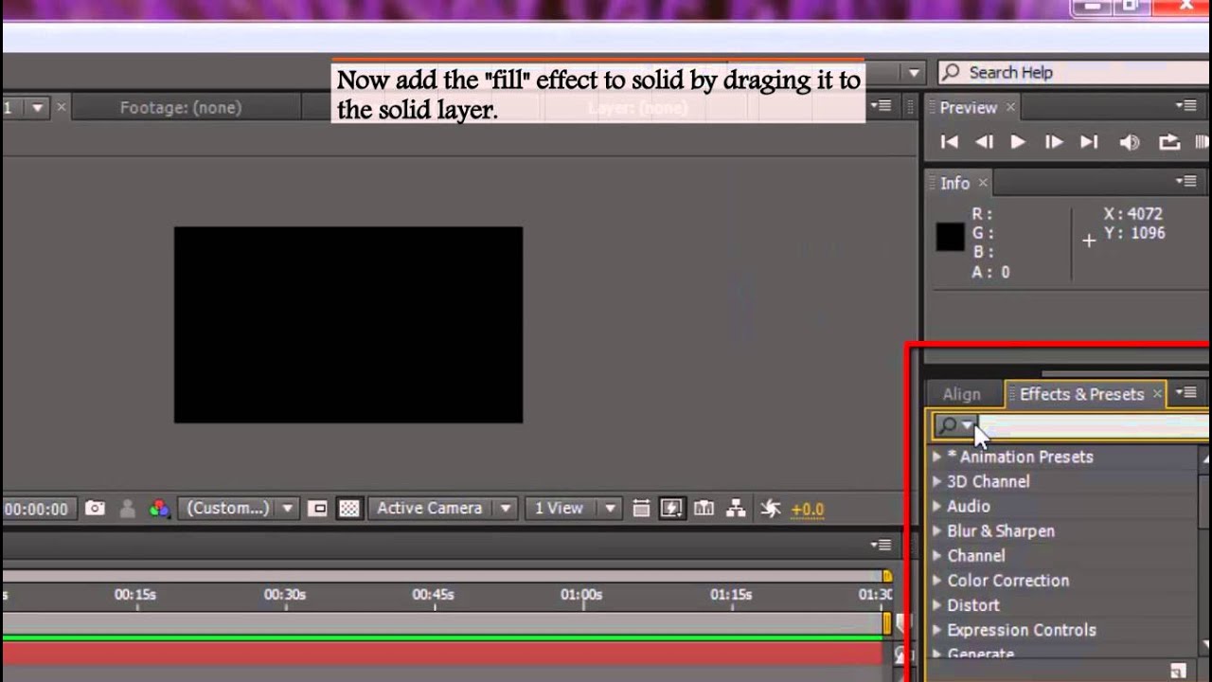Step back one frame in Preview
Image resolution: width=1212 pixels, height=682 pixels.
984,142
